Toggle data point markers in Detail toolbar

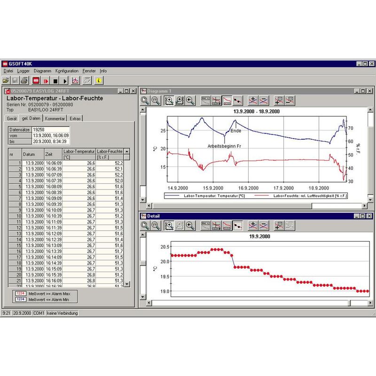238,226
